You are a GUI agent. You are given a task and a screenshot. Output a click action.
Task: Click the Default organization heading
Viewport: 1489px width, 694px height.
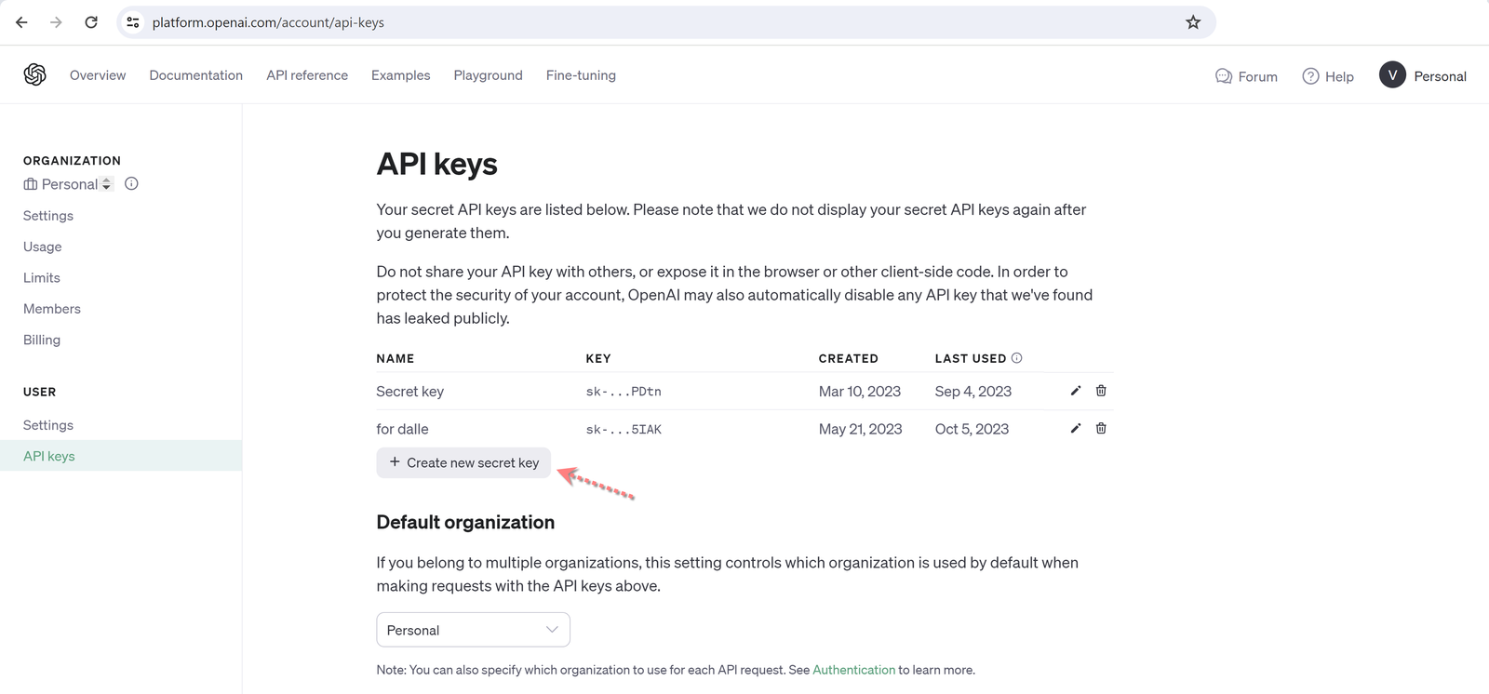coord(465,522)
